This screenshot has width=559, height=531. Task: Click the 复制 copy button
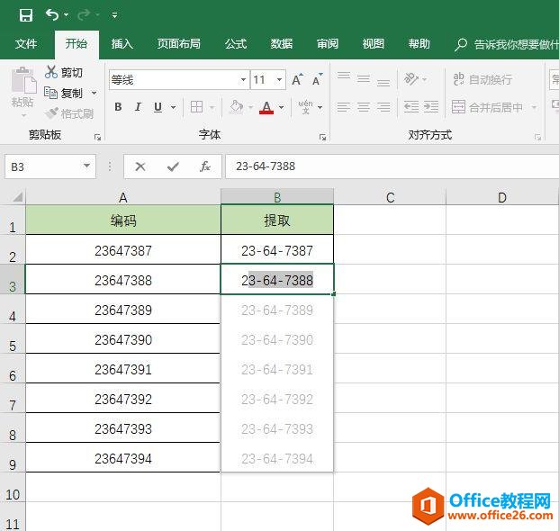(x=64, y=94)
